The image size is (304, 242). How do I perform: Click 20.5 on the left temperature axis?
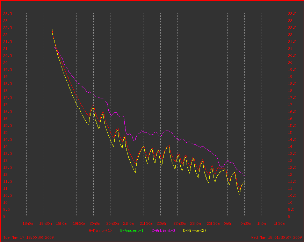(x=8, y=56)
